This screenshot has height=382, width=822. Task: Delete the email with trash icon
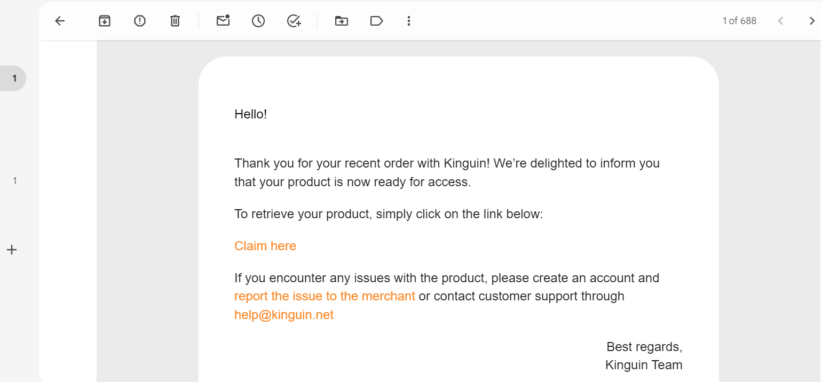[x=175, y=21]
